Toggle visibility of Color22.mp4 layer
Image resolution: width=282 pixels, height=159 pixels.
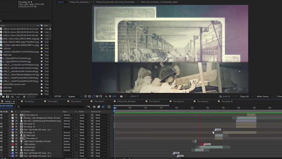pyautogui.click(x=1, y=147)
